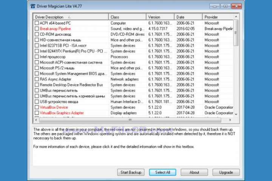The image size is (272, 181).
Task: Sort list by Provider column header
Action: (x=218, y=17)
